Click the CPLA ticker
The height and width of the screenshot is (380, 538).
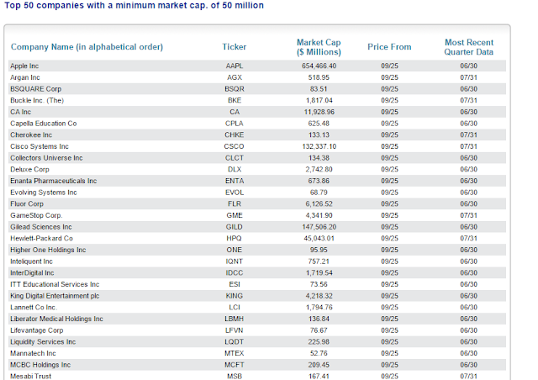click(235, 124)
